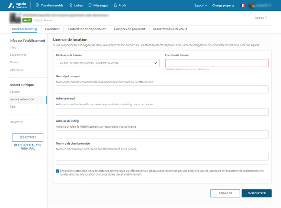The image size is (281, 208).
Task: Click the Agoda Homes logo
Action: click(x=16, y=5)
